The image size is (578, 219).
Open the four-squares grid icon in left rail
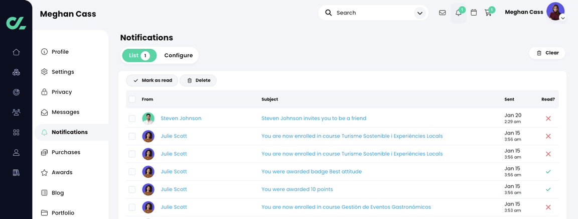(16, 132)
